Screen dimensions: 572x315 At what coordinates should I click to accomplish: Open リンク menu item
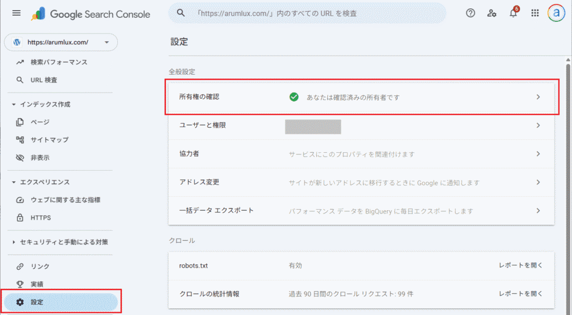pos(40,266)
